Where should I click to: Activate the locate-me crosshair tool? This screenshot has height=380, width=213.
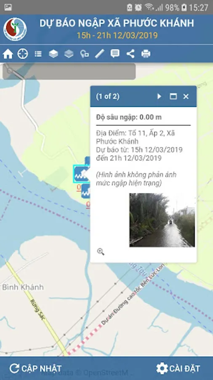click(23, 54)
